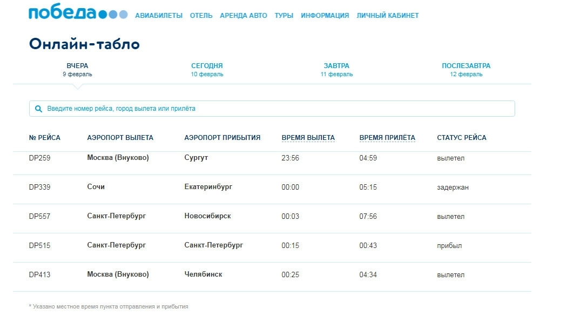This screenshot has height=315, width=567.
Task: Click the Победа logo
Action: tap(78, 14)
